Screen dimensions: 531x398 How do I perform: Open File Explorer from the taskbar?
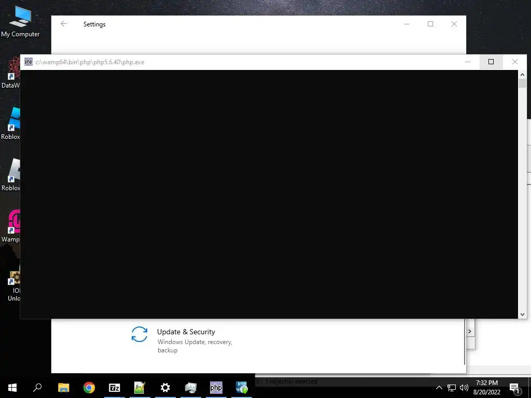point(63,388)
